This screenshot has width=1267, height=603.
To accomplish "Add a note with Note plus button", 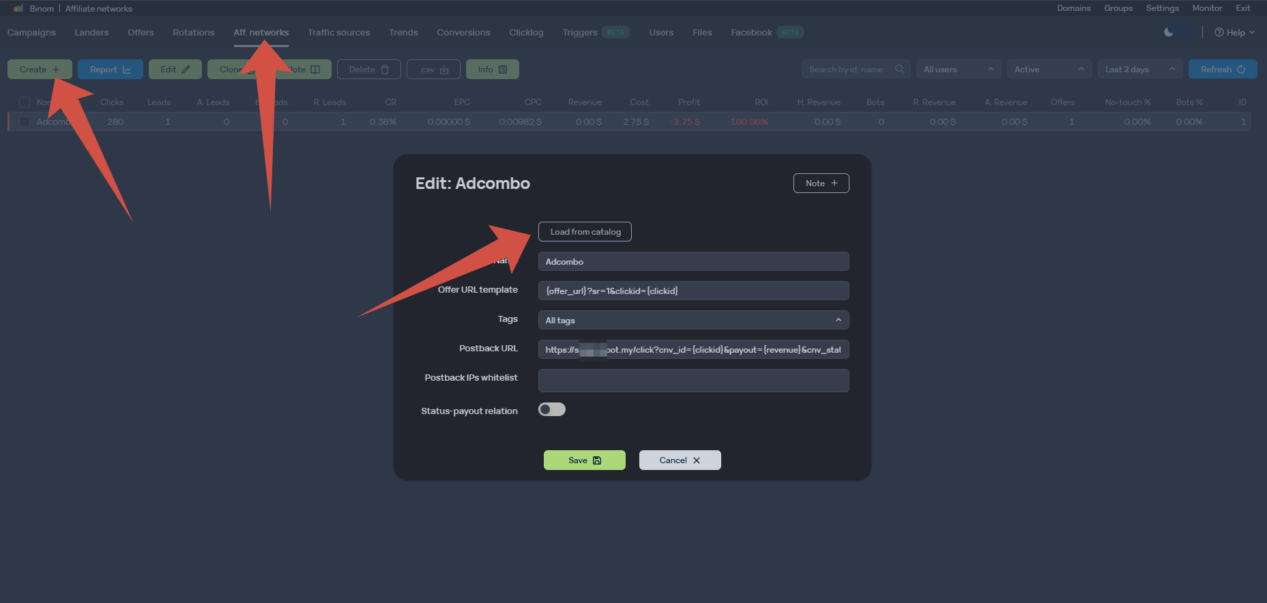I will (821, 183).
